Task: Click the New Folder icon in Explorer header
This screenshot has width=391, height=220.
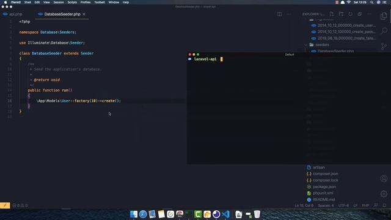Action: pos(341,14)
